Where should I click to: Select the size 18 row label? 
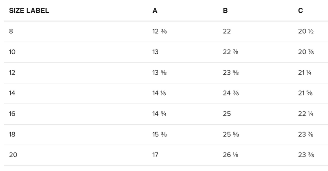(x=12, y=135)
